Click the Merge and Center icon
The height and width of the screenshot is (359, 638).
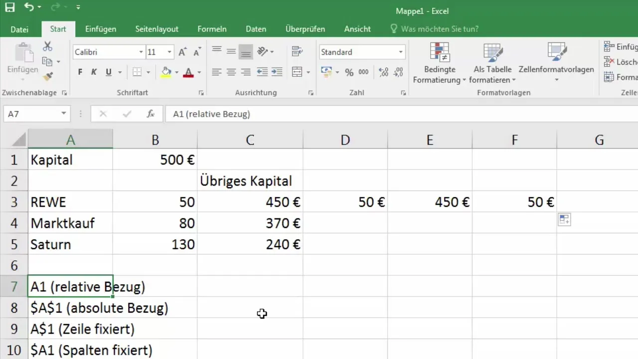(x=297, y=72)
